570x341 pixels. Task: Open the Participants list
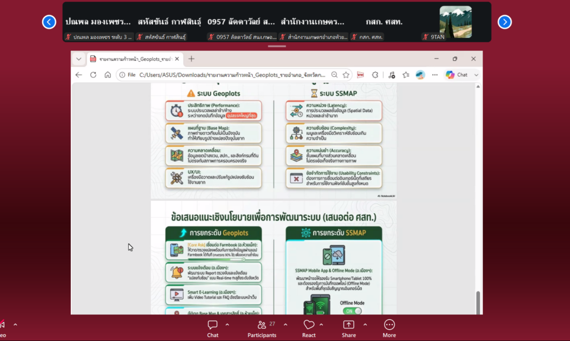pyautogui.click(x=262, y=329)
